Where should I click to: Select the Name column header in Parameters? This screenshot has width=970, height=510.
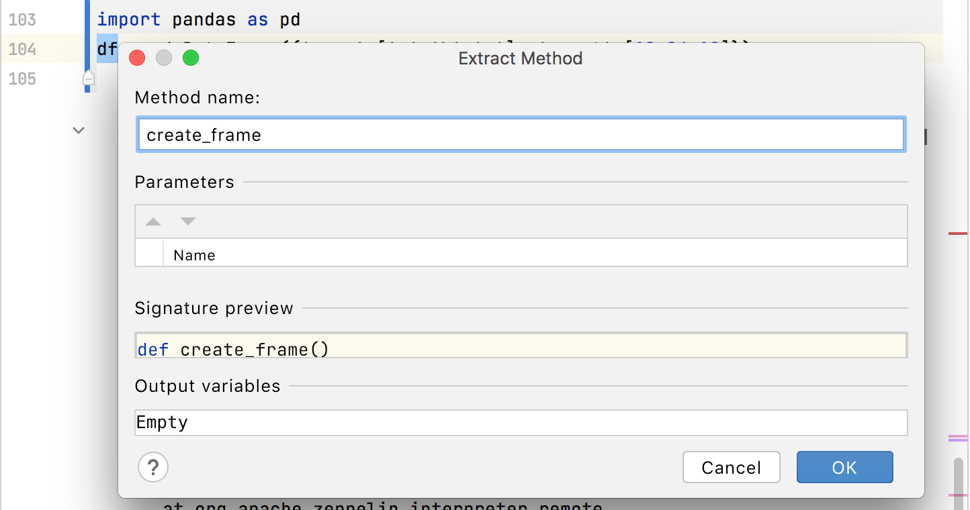(x=194, y=254)
